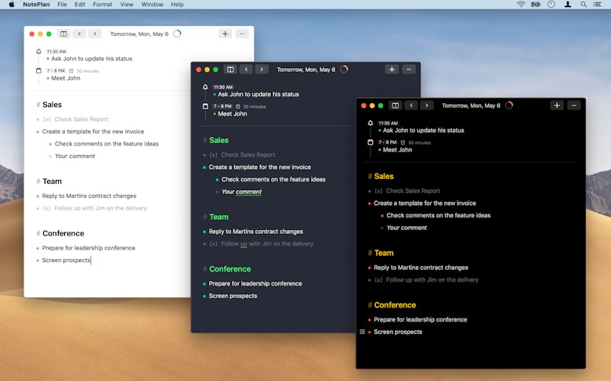This screenshot has height=381, width=611.
Task: Open the Apple menu
Action: point(11,5)
